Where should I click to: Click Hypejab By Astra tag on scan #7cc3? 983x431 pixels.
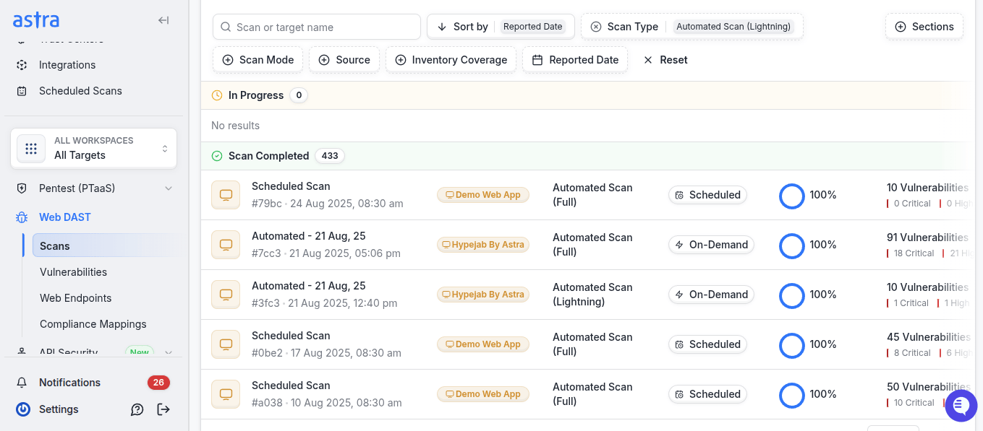tap(483, 245)
